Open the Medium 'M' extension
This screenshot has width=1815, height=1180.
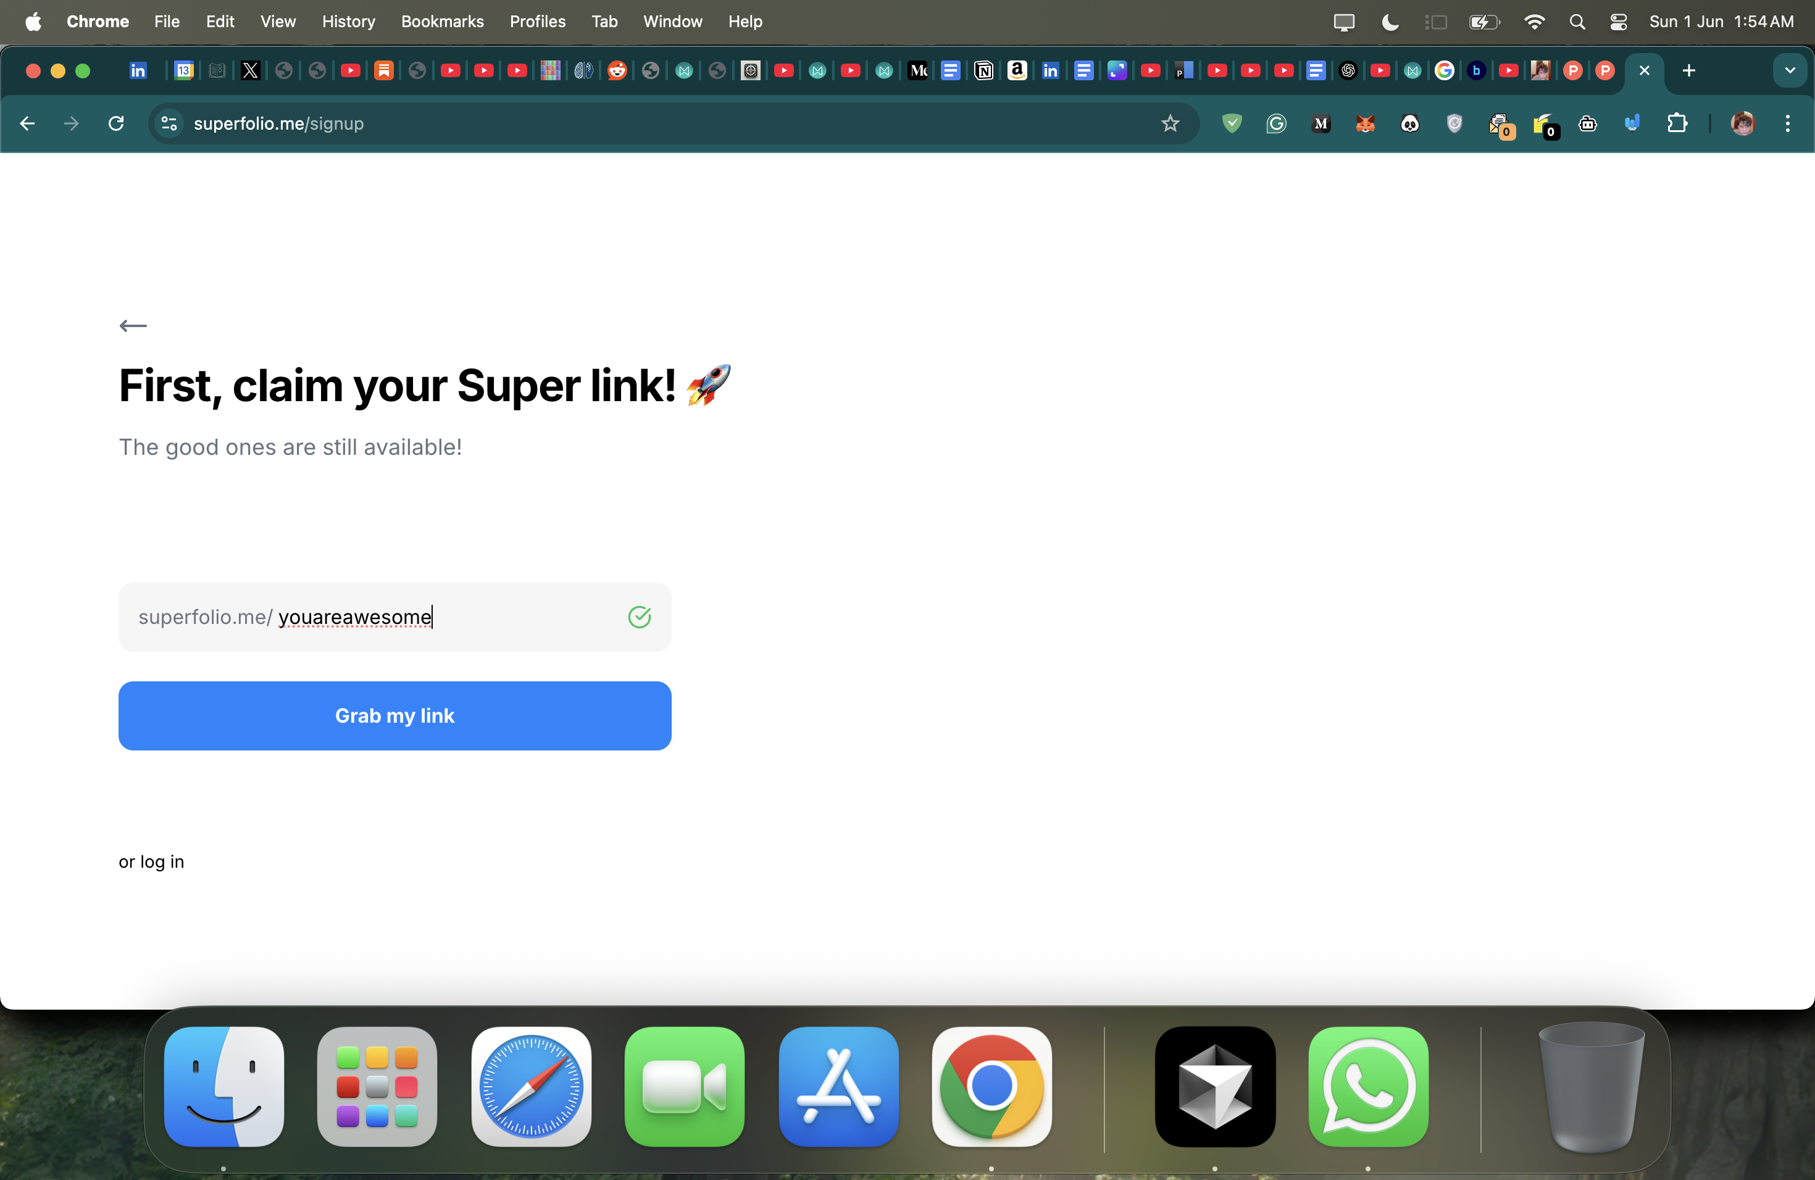(x=1321, y=123)
